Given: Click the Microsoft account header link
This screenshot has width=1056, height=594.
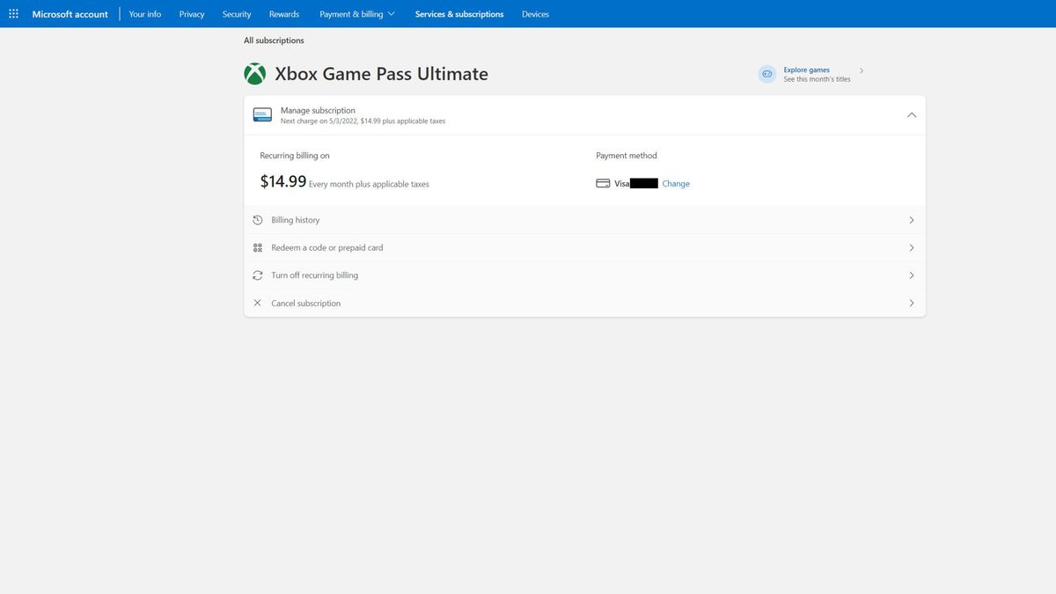Looking at the screenshot, I should [x=70, y=13].
